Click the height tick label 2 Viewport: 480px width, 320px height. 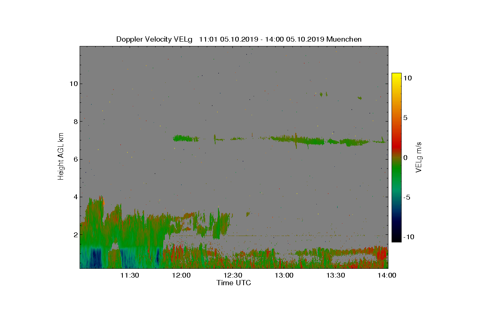75,235
